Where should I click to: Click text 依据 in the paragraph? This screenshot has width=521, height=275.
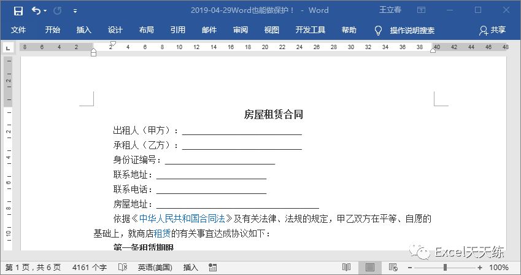pos(122,219)
